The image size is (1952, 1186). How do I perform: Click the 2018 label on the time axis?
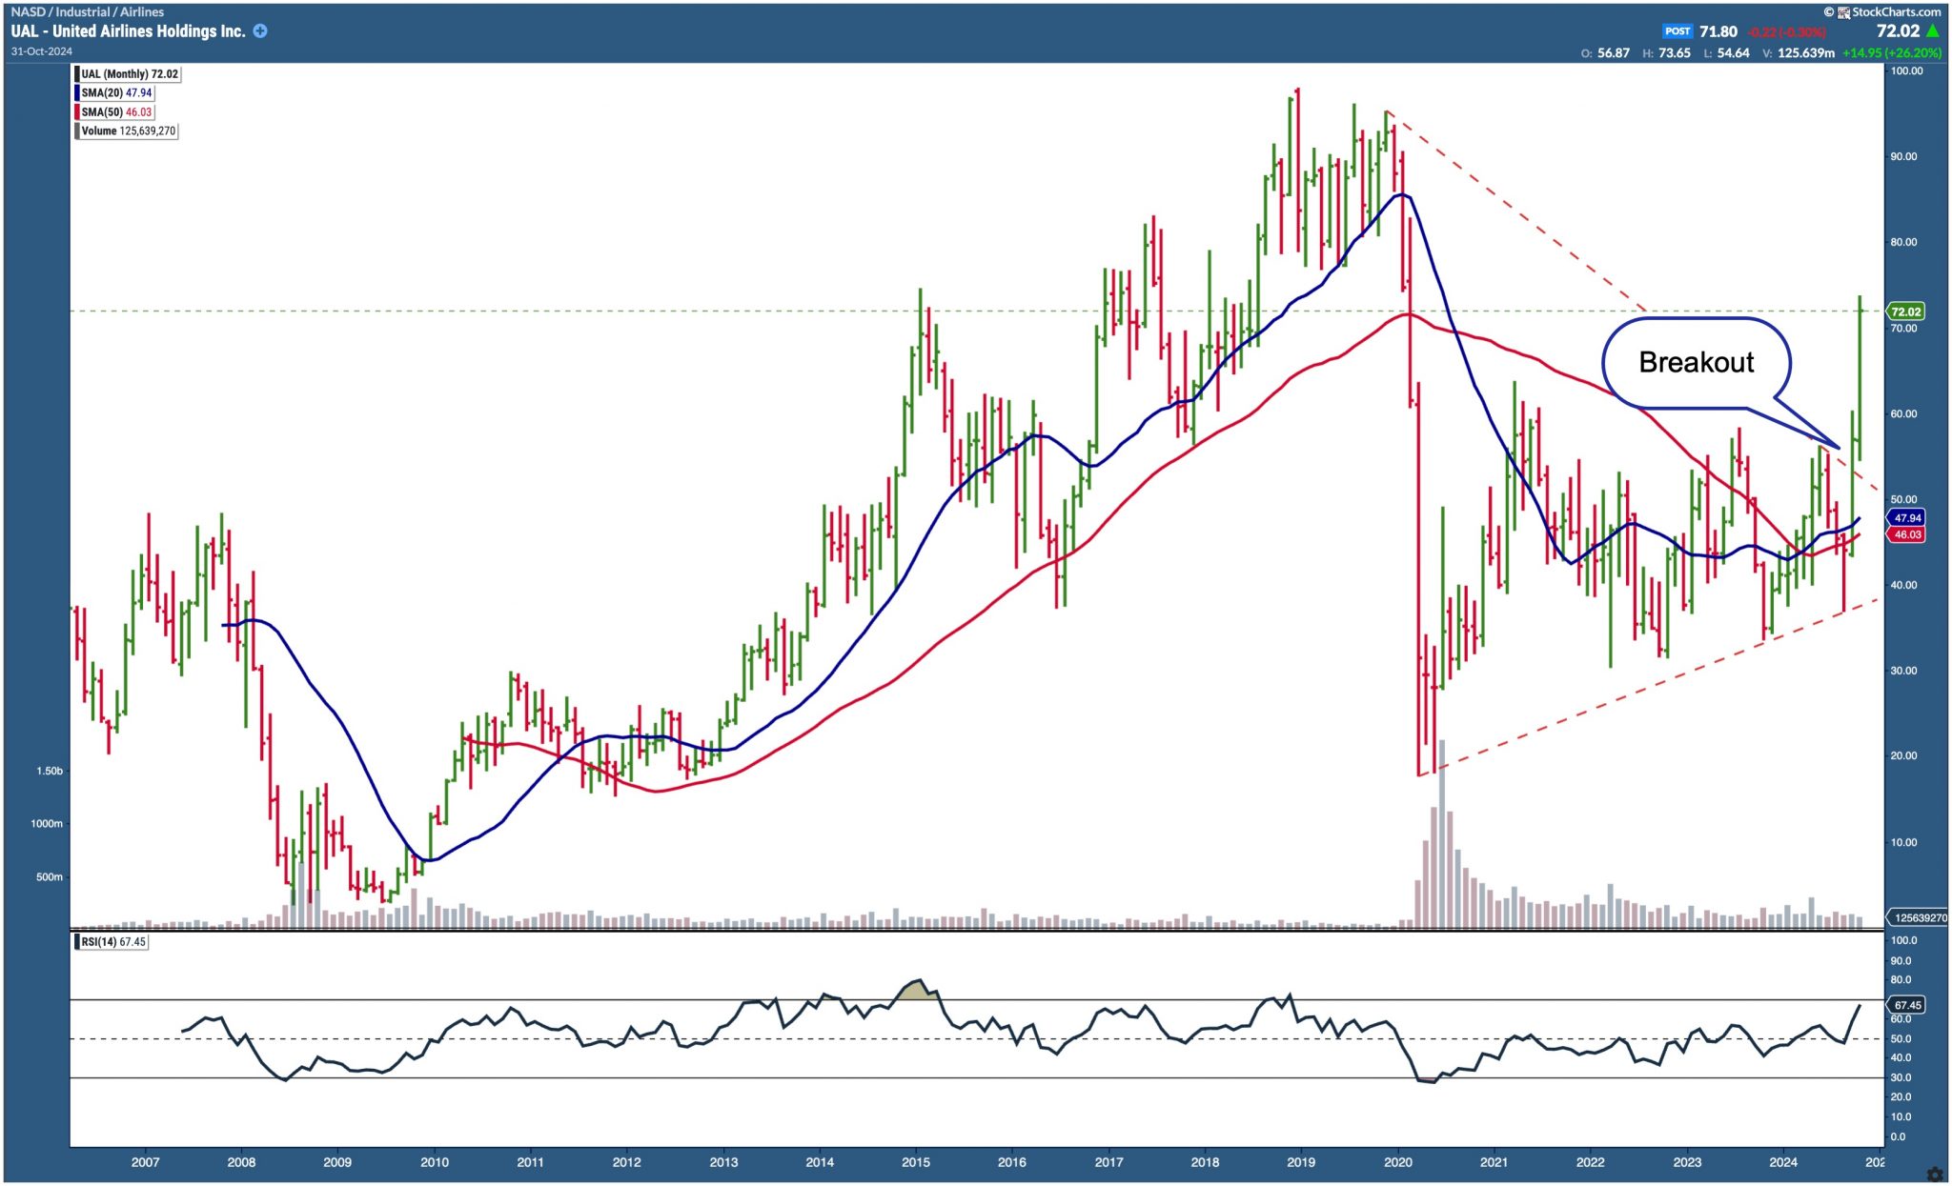pyautogui.click(x=1205, y=1162)
